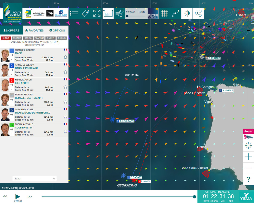This screenshot has height=203, width=254.
Task: Star Thomas Coville as favorite
Action: click(x=66, y=131)
